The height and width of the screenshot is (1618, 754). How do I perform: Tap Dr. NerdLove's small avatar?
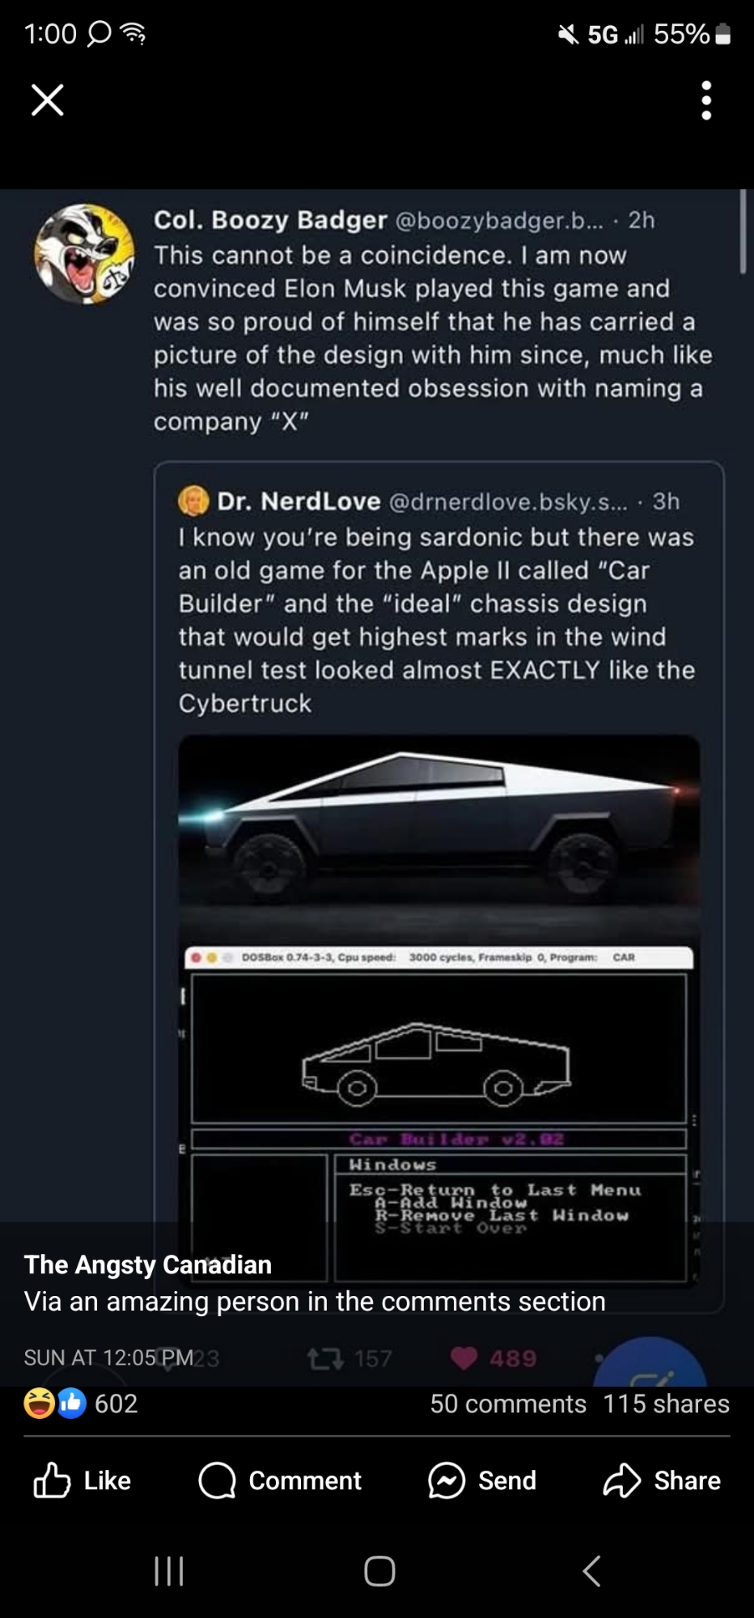pos(193,502)
